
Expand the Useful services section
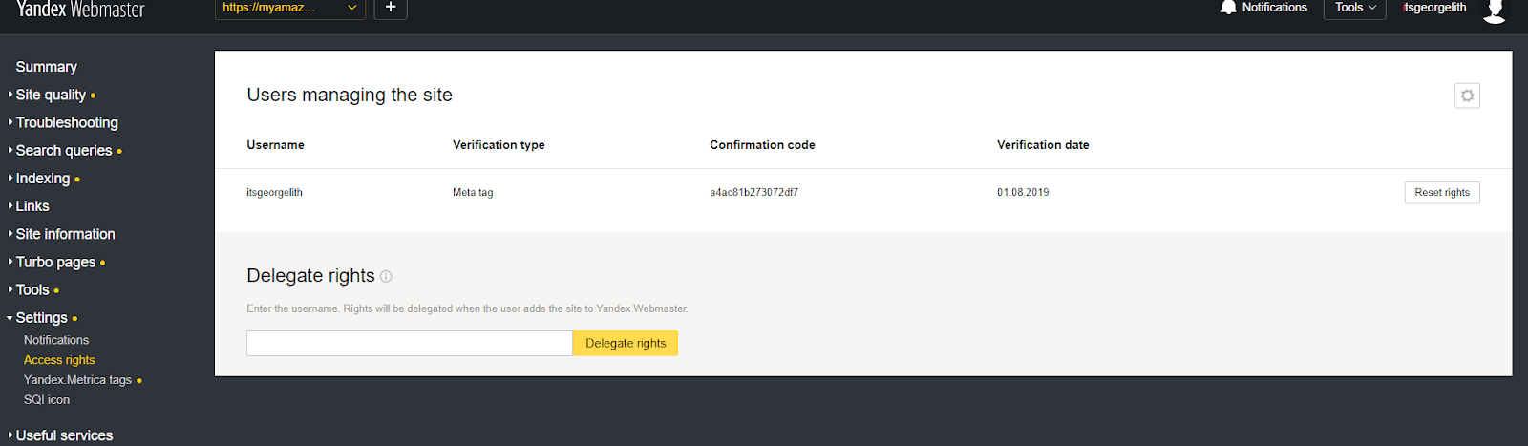coord(64,435)
